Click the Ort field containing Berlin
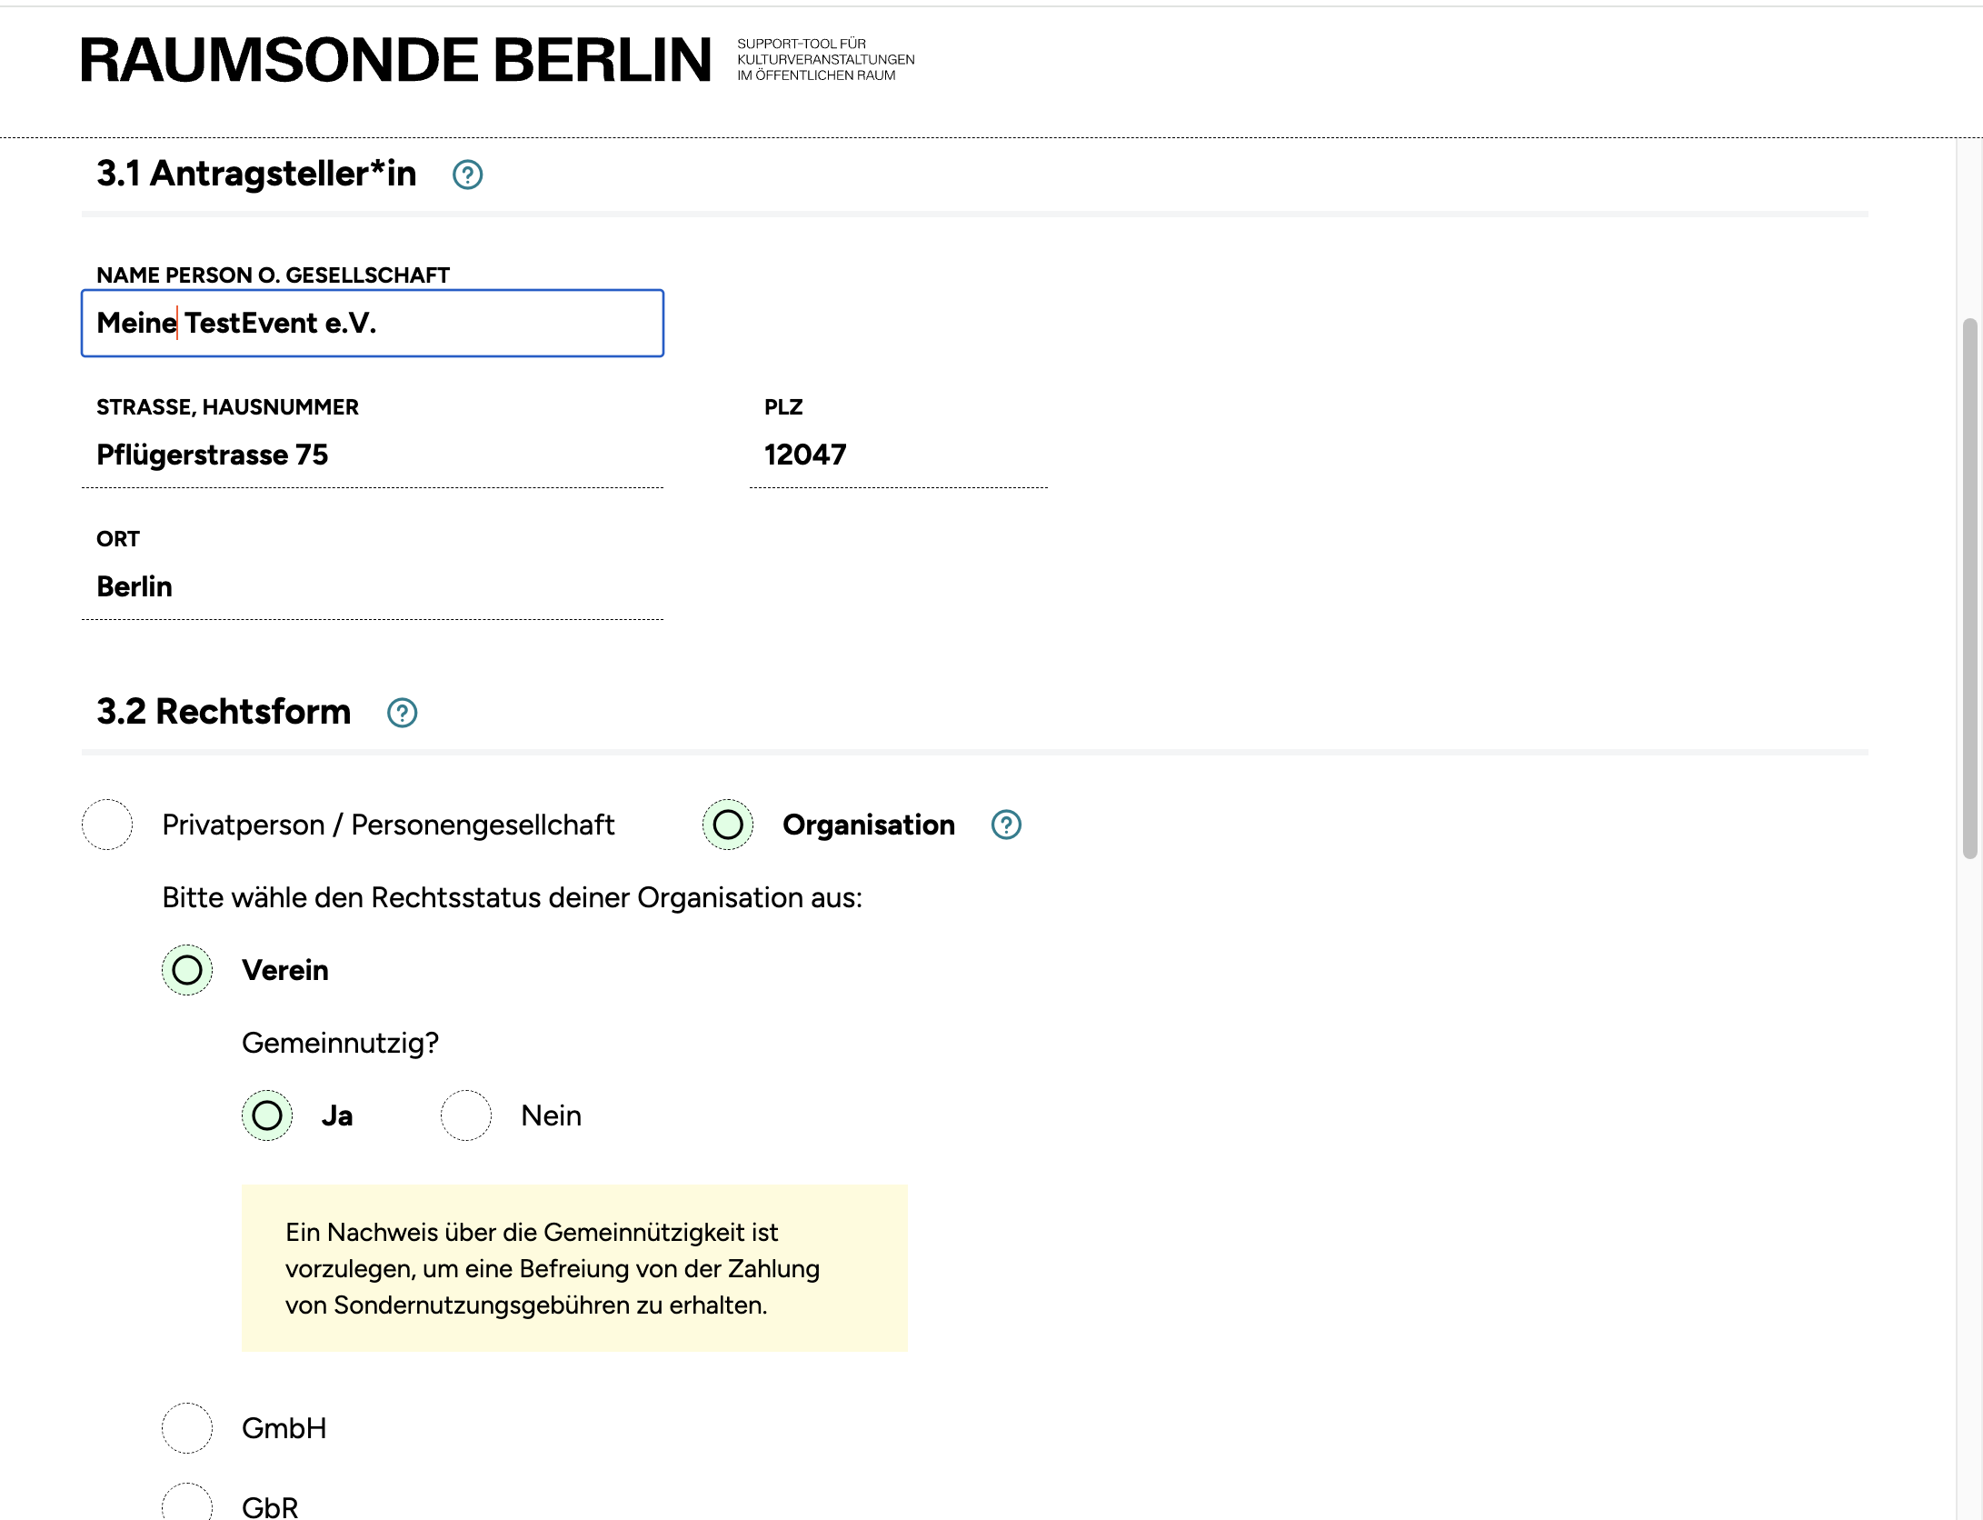Viewport: 1983px width, 1520px height. click(373, 586)
